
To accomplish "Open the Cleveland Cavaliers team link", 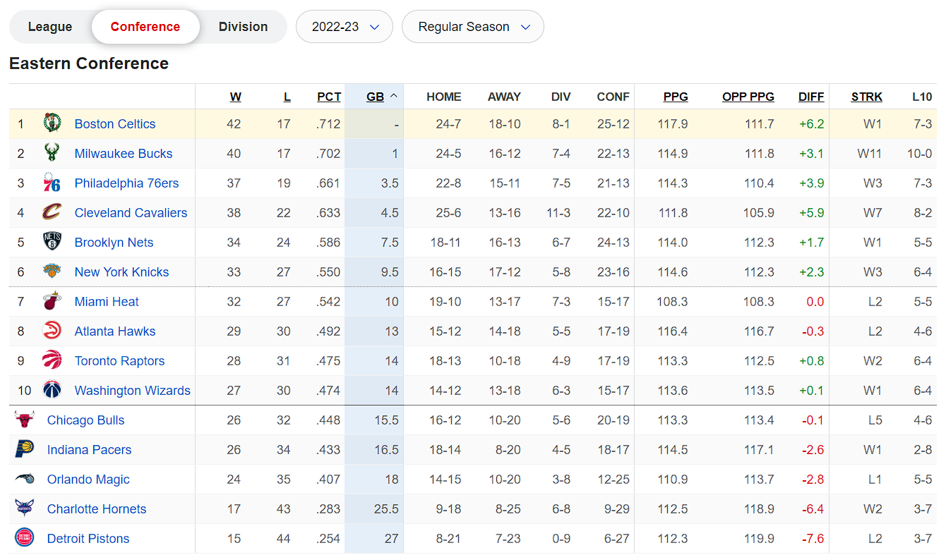I will pyautogui.click(x=131, y=212).
